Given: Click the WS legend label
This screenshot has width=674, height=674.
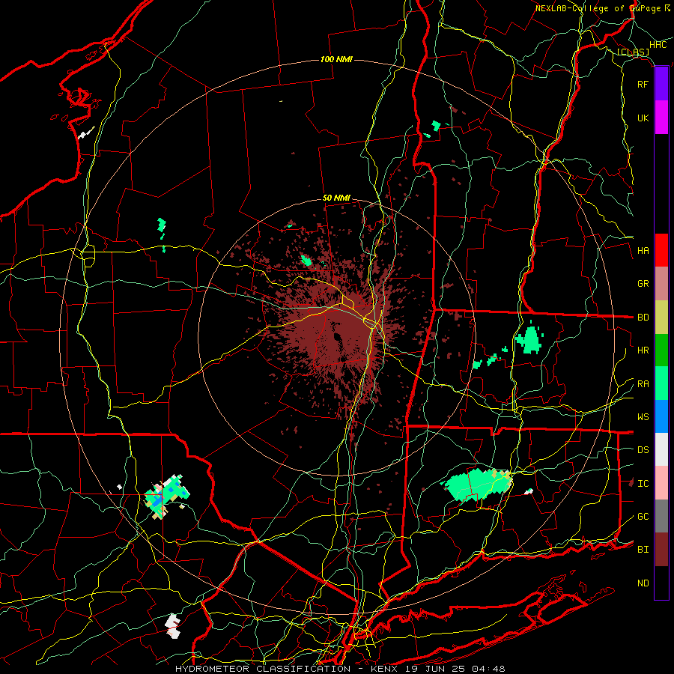Looking at the screenshot, I should pyautogui.click(x=643, y=417).
